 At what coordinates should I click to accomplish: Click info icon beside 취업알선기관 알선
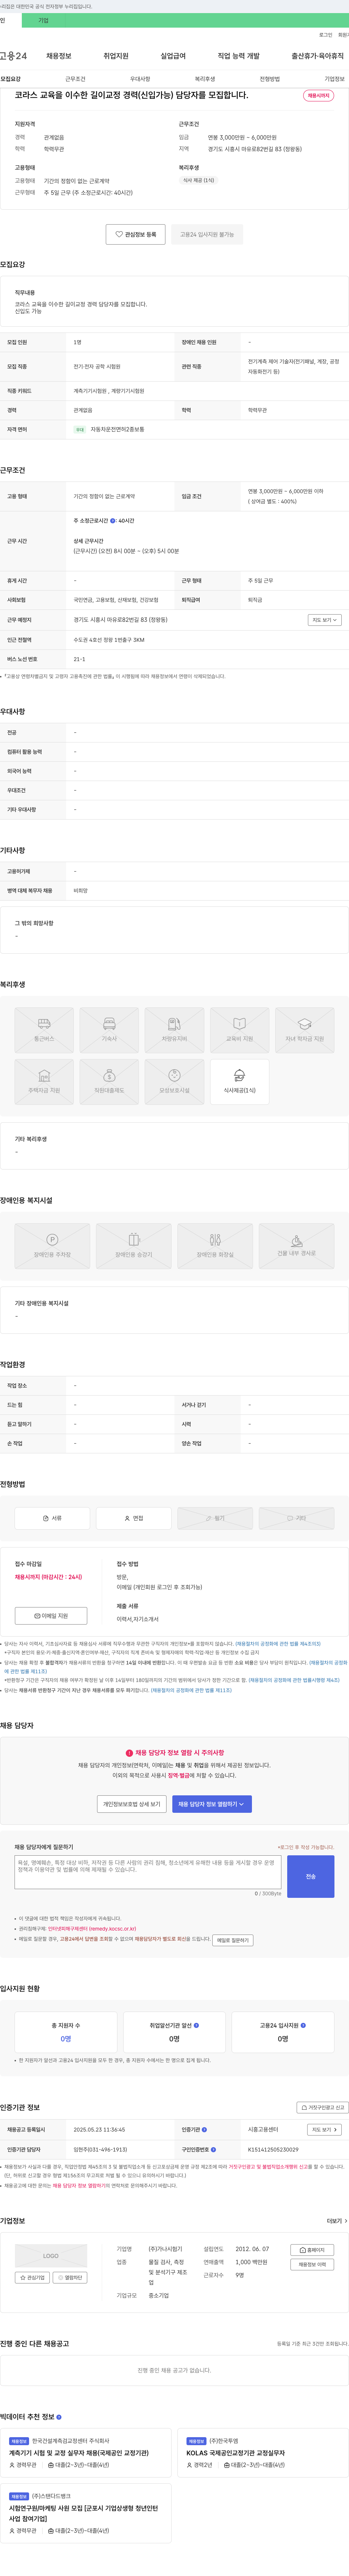(x=196, y=2026)
